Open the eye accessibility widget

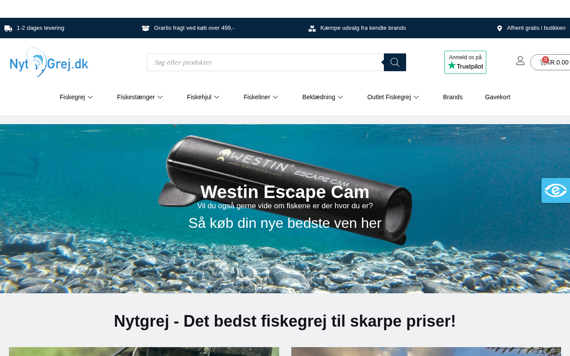[x=556, y=190]
